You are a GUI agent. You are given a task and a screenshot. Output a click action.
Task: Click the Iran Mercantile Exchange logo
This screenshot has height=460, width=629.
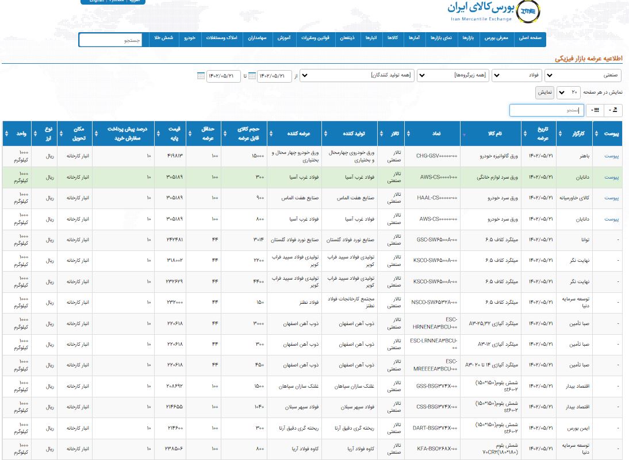(x=494, y=11)
